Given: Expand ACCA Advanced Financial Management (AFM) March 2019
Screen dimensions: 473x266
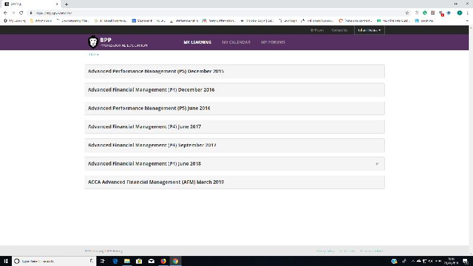Looking at the screenshot, I should coord(234,182).
